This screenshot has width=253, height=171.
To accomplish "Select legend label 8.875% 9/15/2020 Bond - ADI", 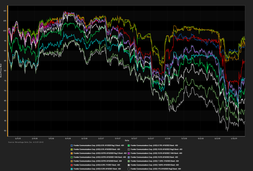I will coord(98,161).
